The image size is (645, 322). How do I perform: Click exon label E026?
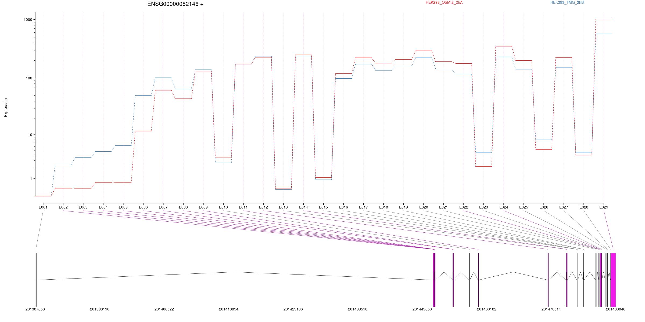coord(544,207)
